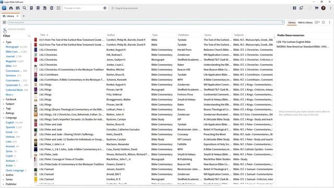Open the main application kebab menu
This screenshot has height=188, width=334.
tap(330, 8)
